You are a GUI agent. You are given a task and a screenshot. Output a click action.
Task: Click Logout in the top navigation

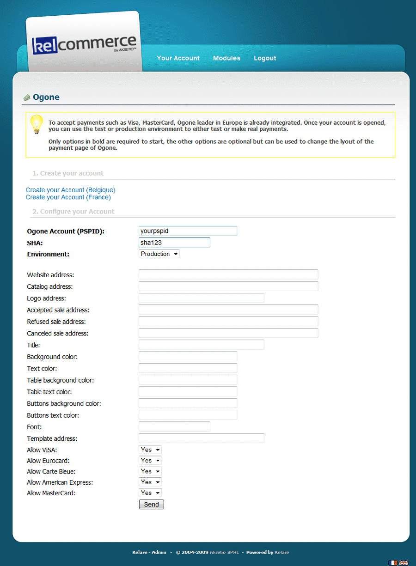pyautogui.click(x=265, y=58)
